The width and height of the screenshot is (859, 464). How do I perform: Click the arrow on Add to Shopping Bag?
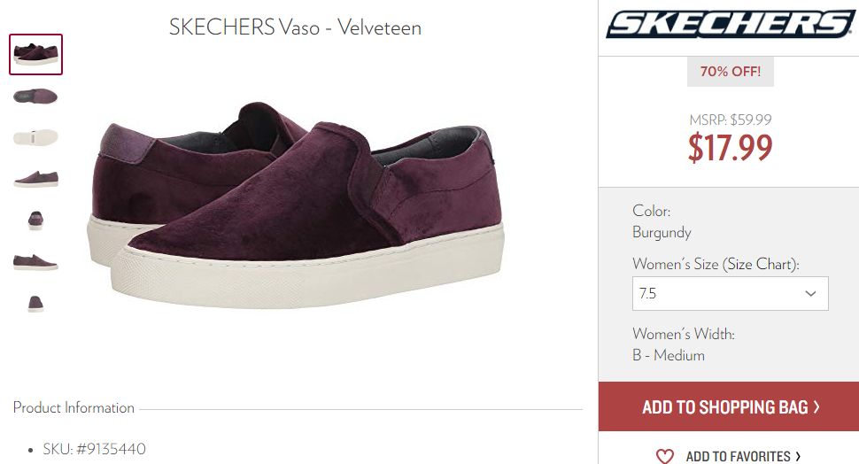pyautogui.click(x=816, y=406)
